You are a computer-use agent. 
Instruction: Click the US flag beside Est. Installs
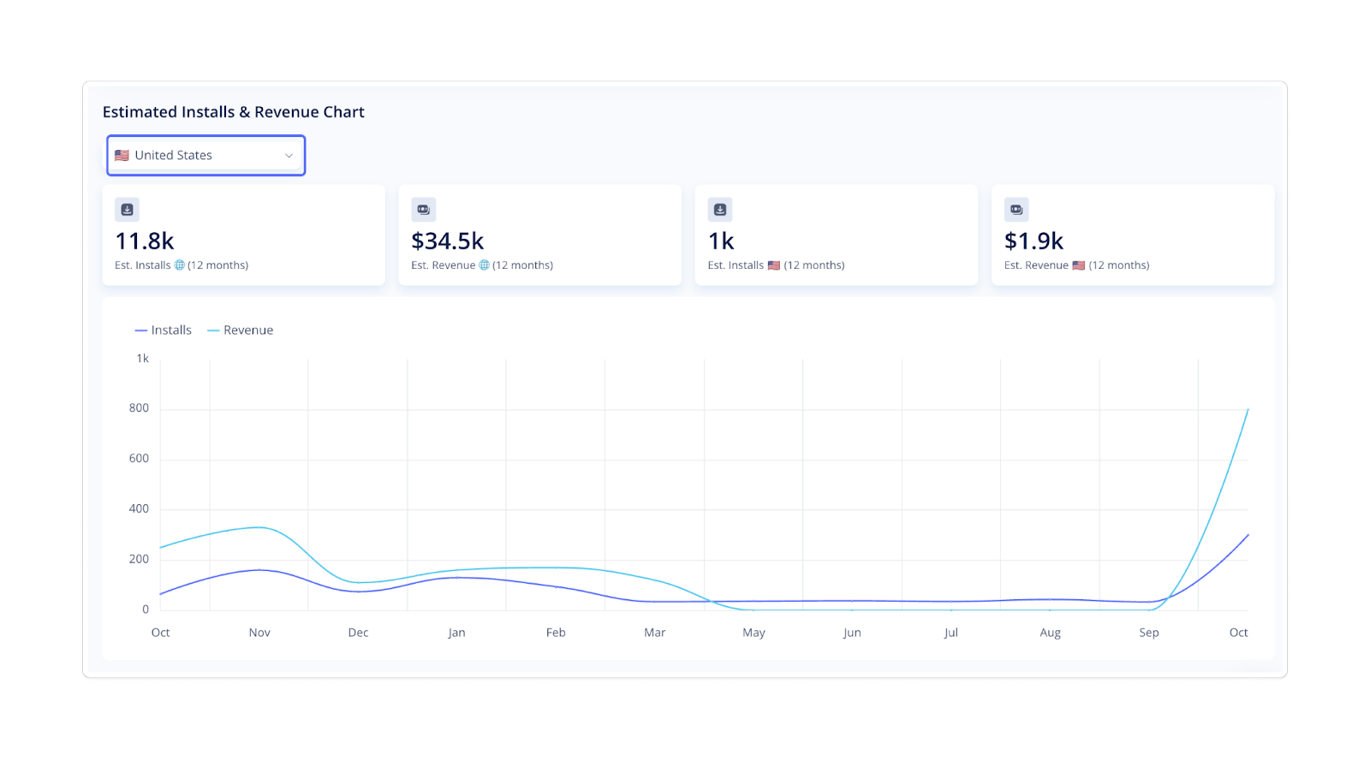(774, 265)
